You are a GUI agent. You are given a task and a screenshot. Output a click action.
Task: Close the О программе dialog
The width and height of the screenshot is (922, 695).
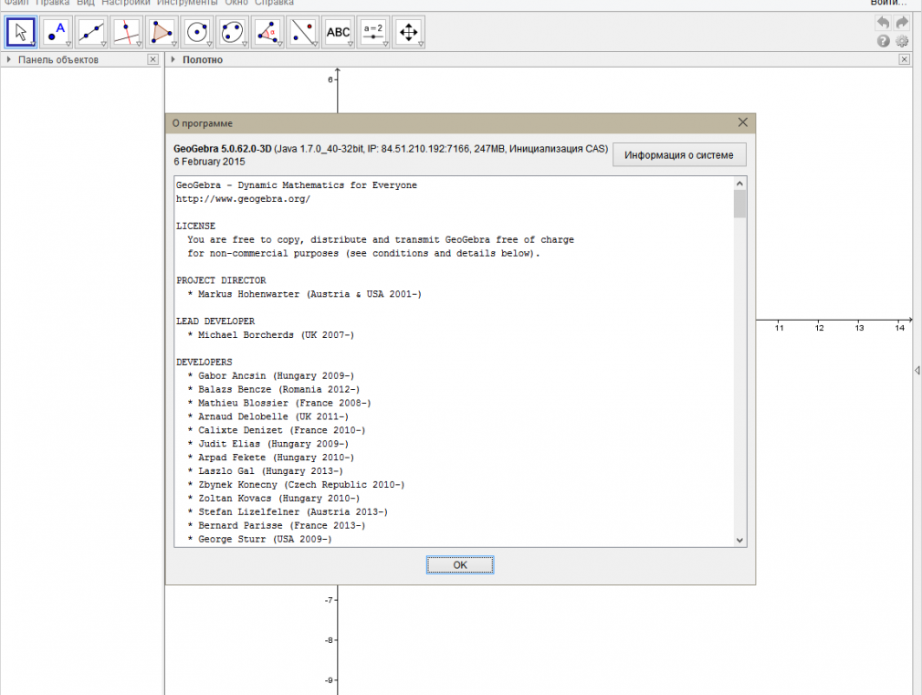[x=743, y=122]
